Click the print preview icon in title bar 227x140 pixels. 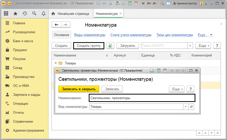[110, 3]
